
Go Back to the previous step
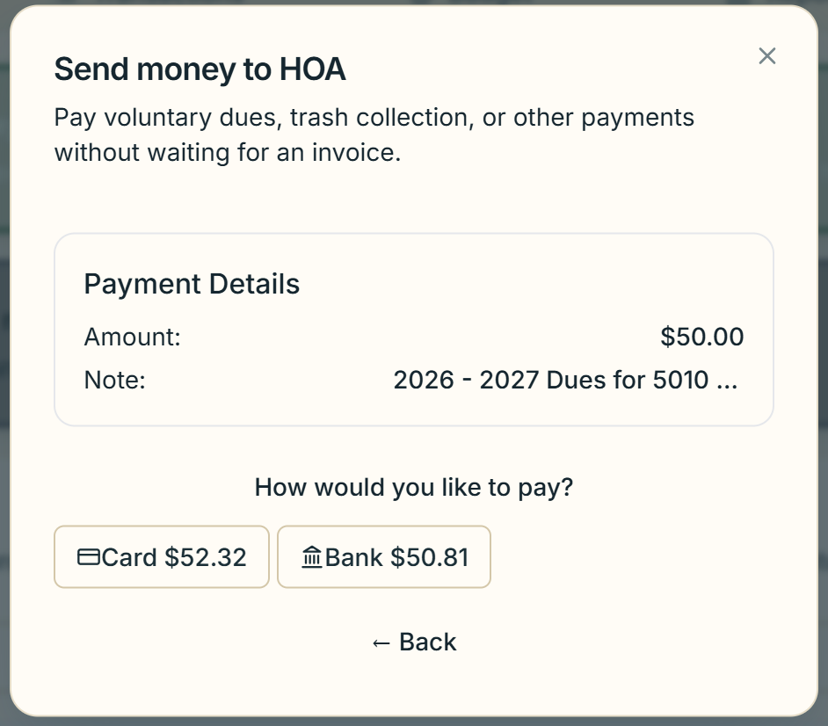click(414, 642)
